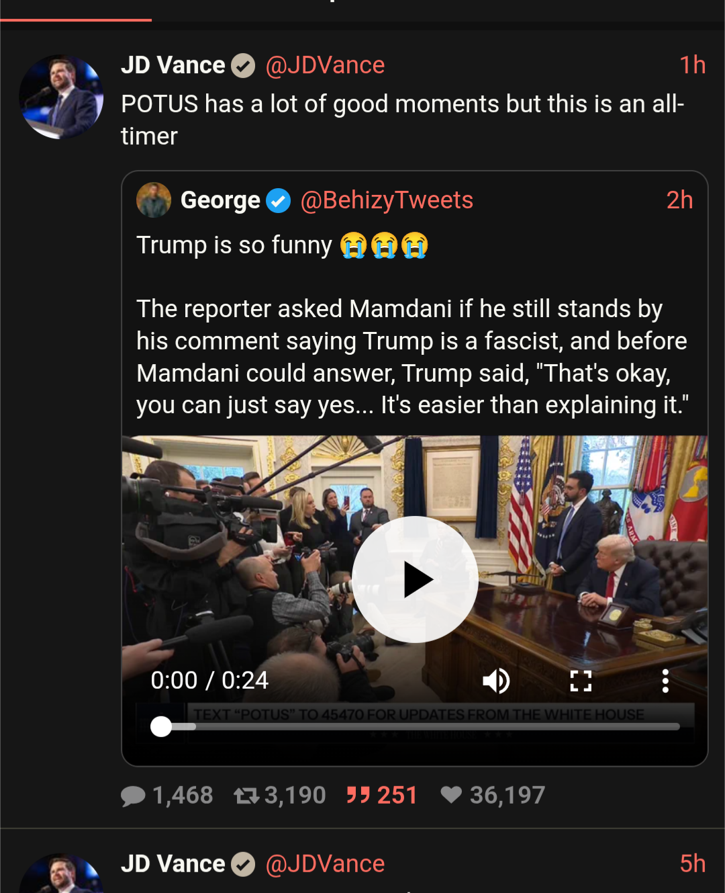Screen dimensions: 725x893
Task: Click George's blue verified badge
Action: pyautogui.click(x=278, y=200)
